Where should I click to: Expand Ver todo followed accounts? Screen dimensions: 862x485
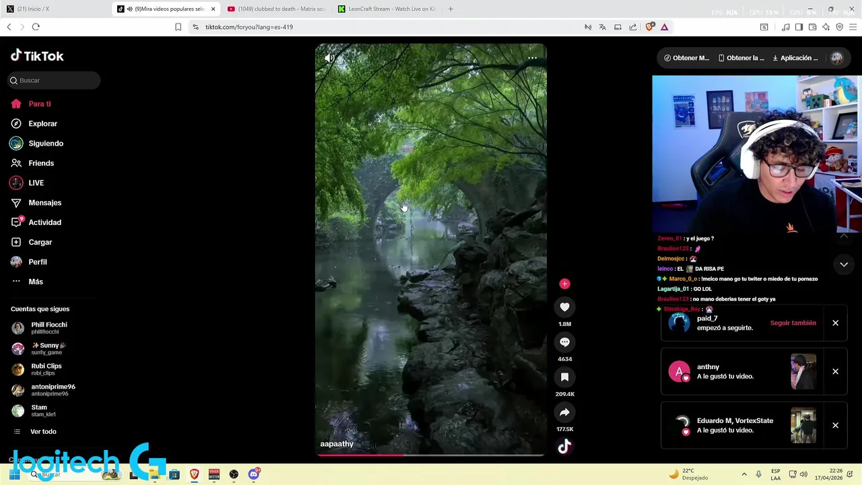coord(34,432)
